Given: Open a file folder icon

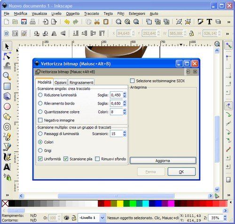Looking at the screenshot, I should [x=15, y=22].
